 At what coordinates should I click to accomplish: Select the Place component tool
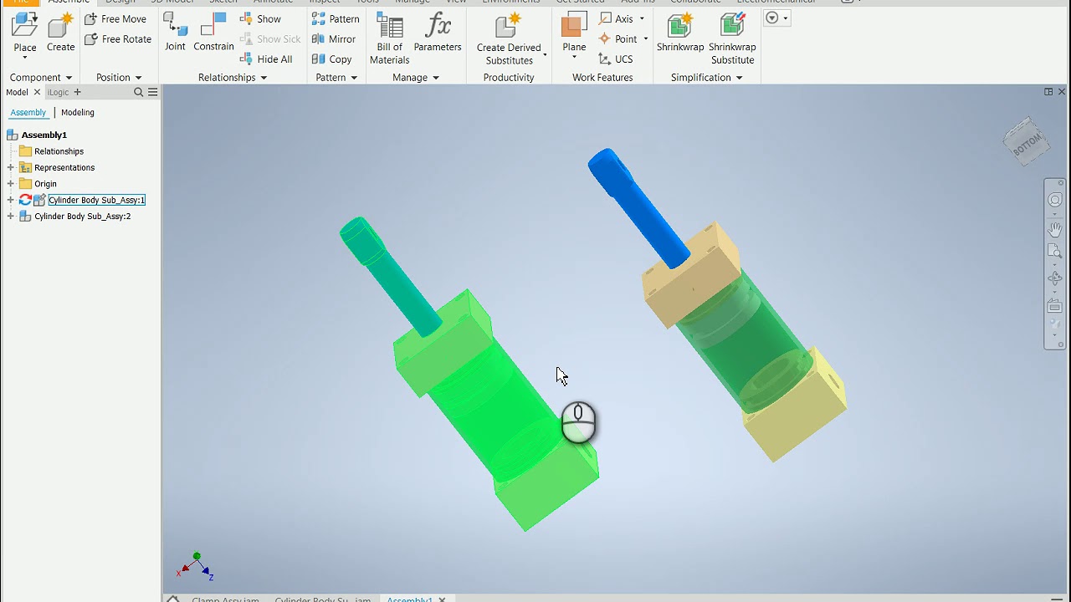24,33
